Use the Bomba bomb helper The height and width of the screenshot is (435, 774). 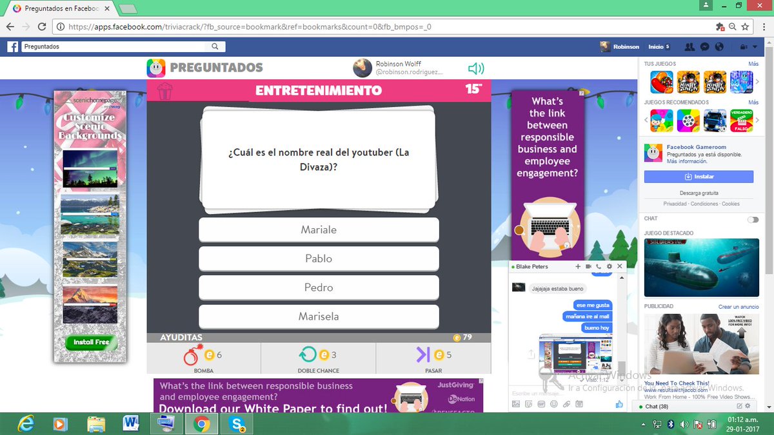(x=204, y=358)
